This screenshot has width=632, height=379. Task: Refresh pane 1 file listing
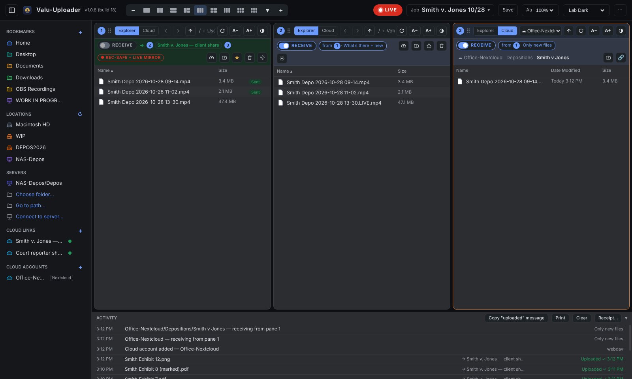coord(222,31)
